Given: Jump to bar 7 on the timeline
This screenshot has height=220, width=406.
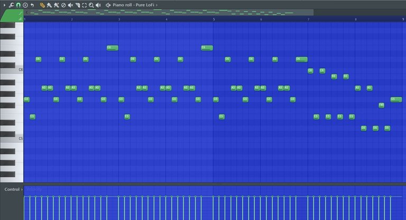Looking at the screenshot, I should click(x=308, y=20).
